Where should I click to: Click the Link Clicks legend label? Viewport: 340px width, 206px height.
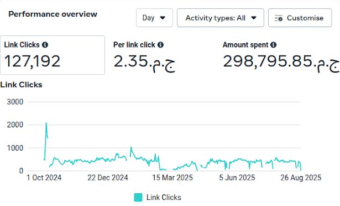(x=164, y=197)
